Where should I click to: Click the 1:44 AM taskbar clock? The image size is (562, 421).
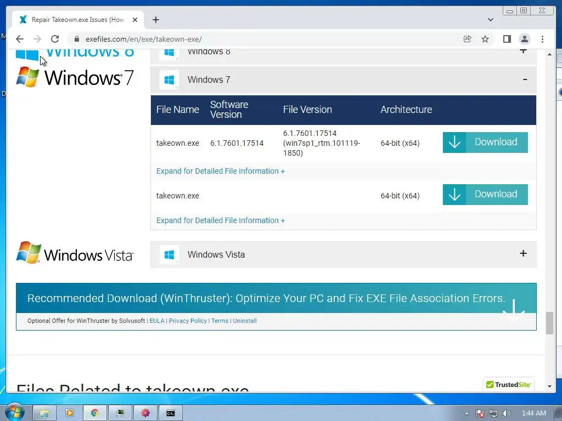[x=534, y=413]
